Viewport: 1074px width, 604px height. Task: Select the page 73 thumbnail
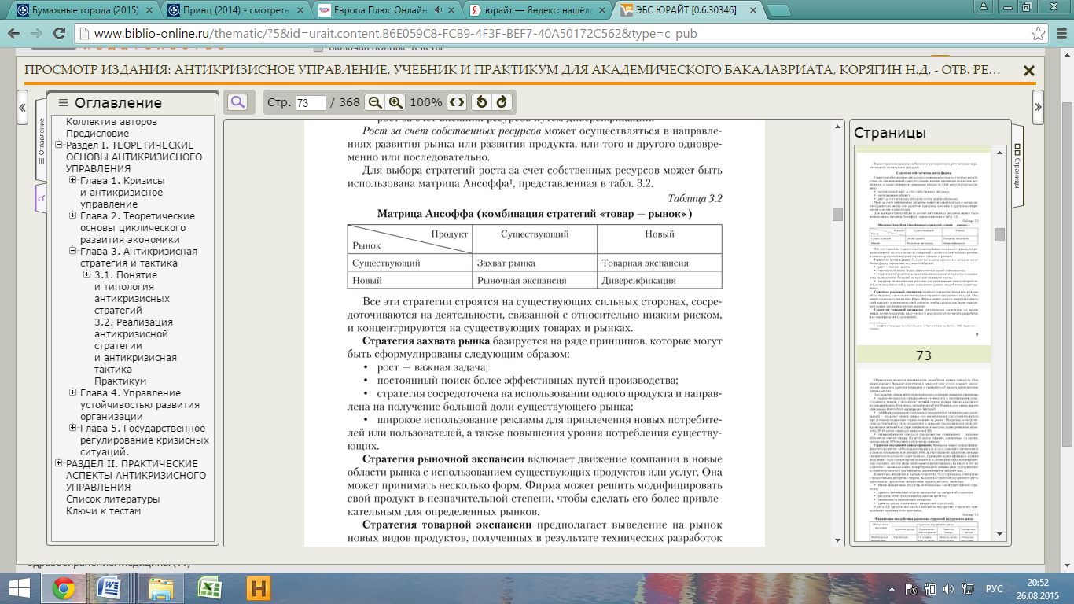point(923,248)
